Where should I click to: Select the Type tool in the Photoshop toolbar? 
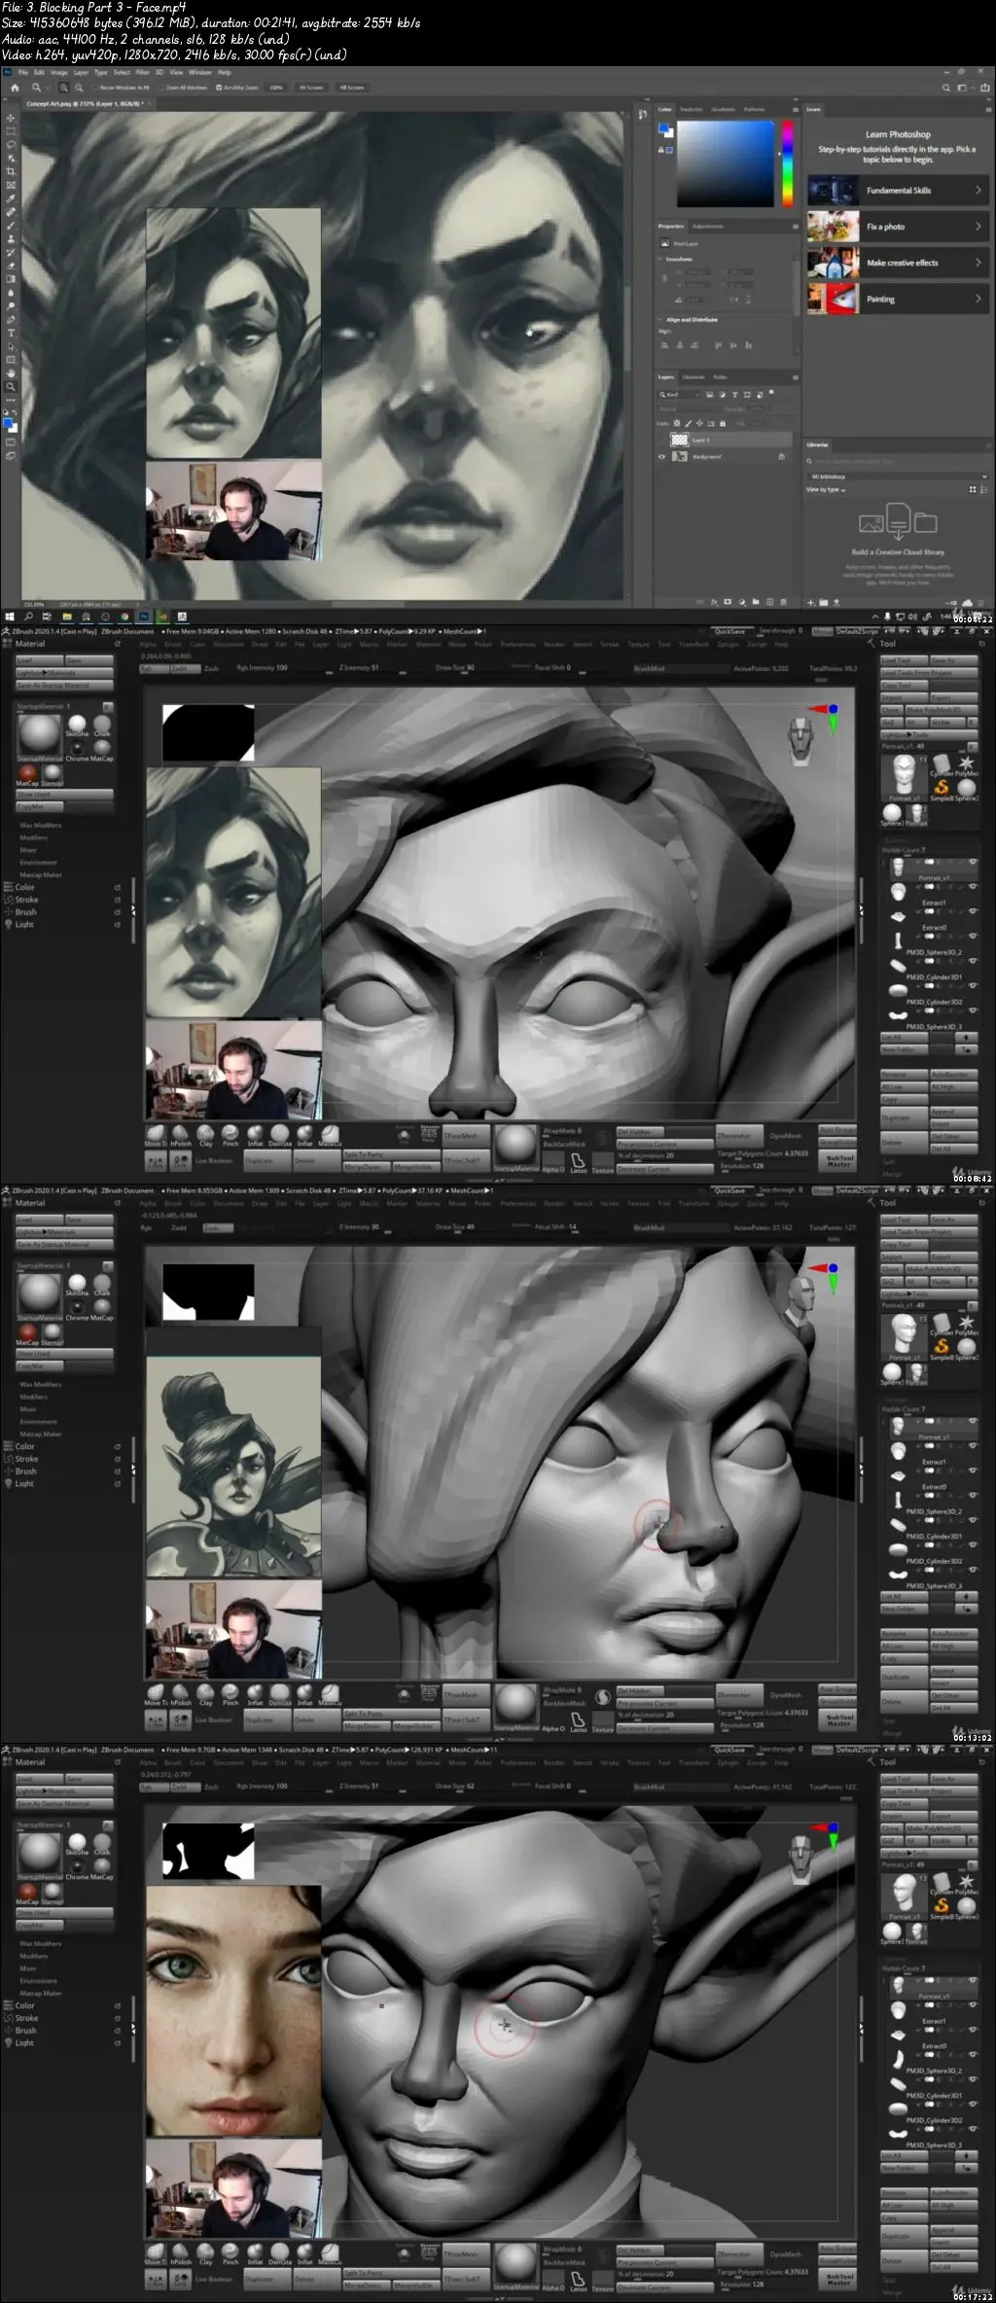(x=11, y=333)
